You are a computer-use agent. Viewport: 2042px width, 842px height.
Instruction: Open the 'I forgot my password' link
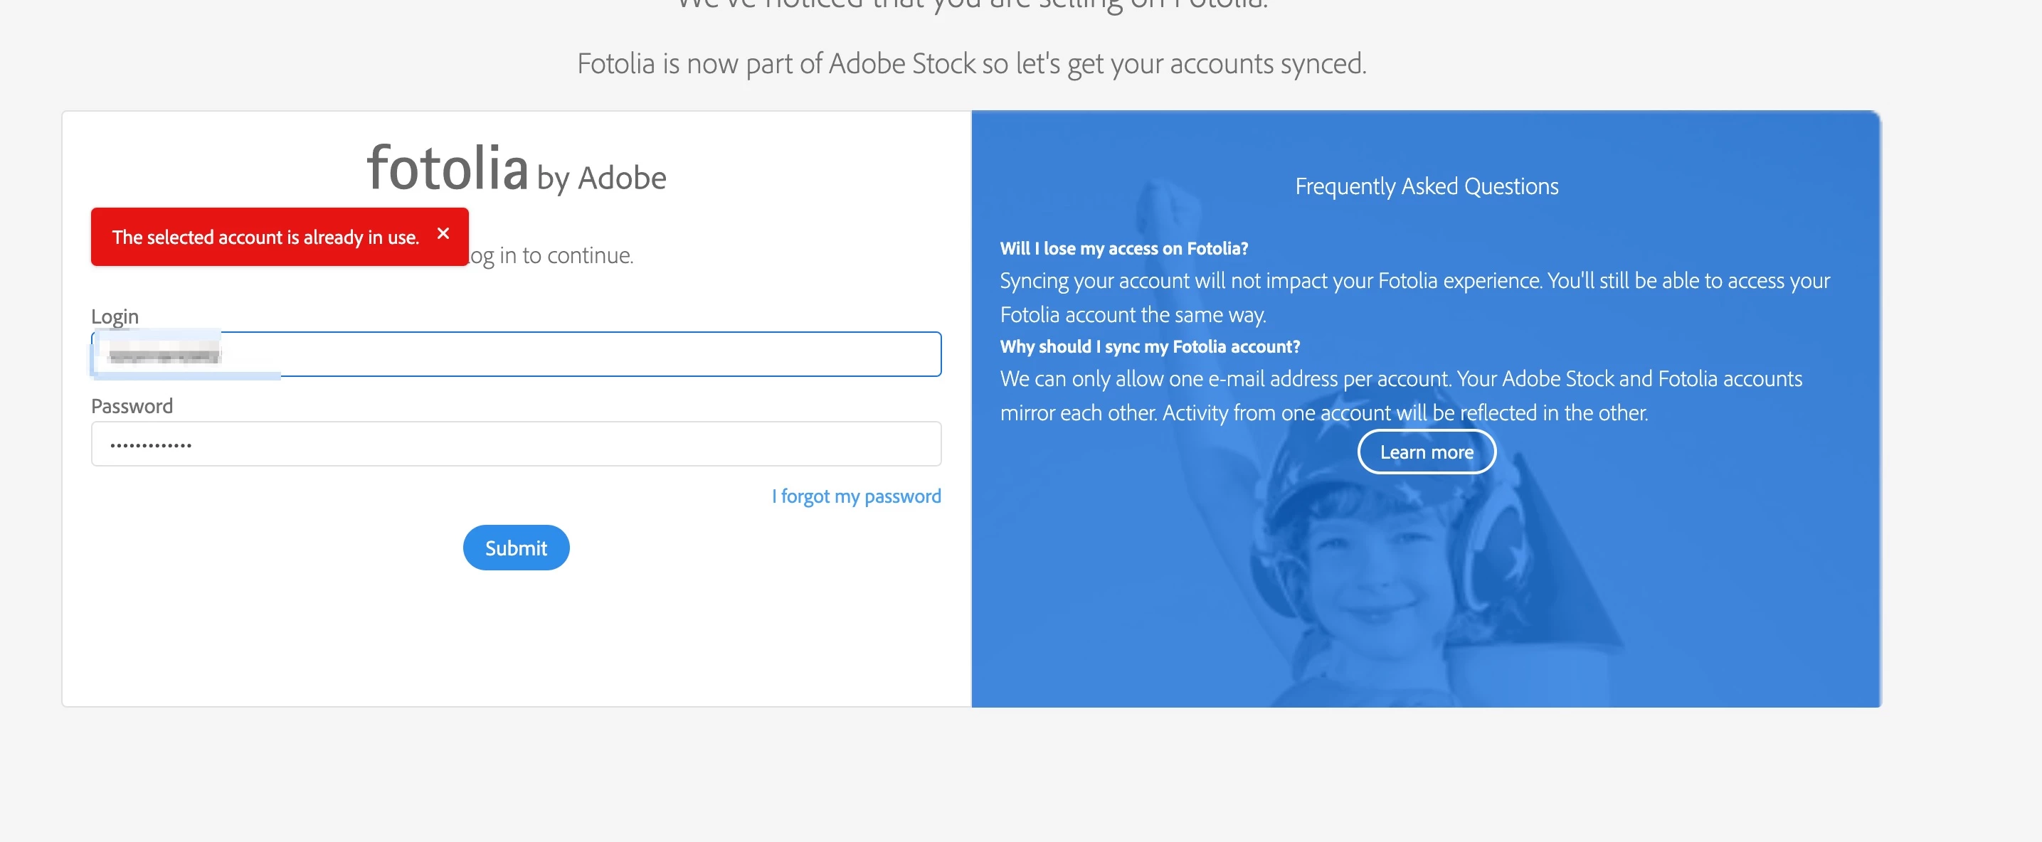(x=856, y=496)
